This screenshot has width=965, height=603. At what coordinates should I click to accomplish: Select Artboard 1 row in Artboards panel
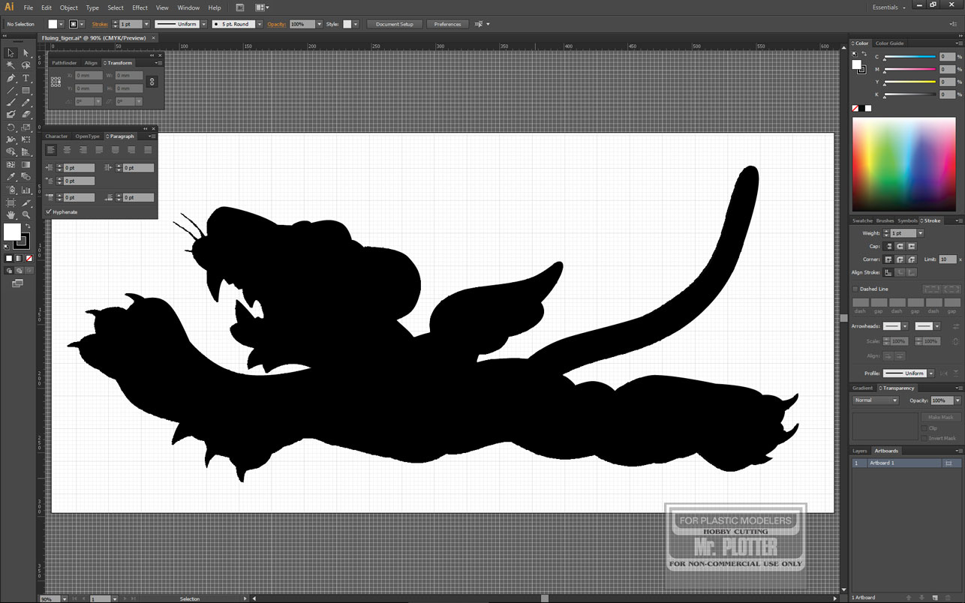pos(906,463)
